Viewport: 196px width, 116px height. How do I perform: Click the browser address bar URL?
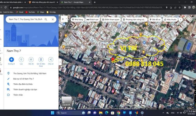[x=88, y=7]
